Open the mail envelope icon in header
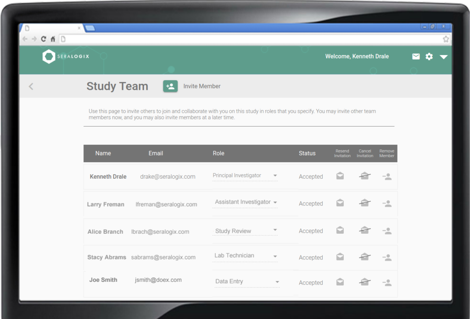 [416, 57]
